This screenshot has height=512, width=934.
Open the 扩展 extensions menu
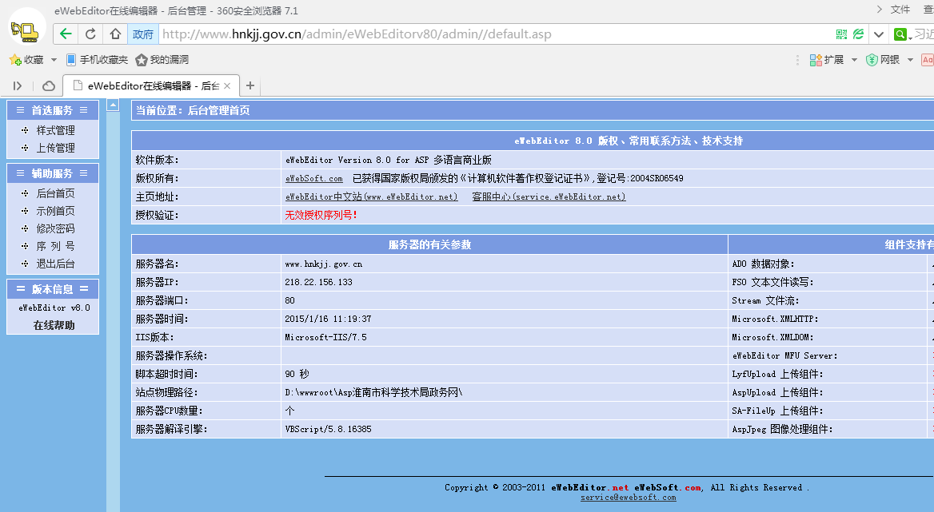click(x=826, y=59)
